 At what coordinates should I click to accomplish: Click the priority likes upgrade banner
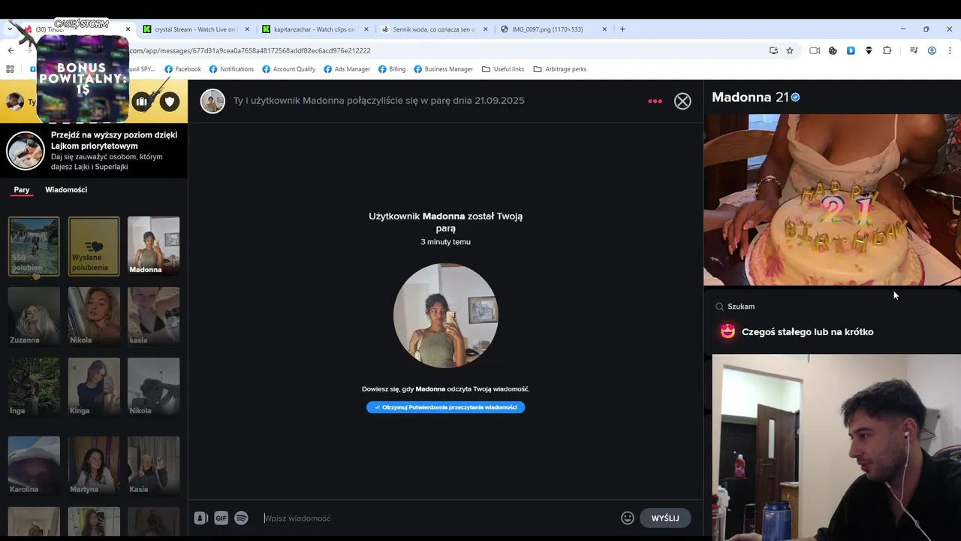pyautogui.click(x=94, y=151)
